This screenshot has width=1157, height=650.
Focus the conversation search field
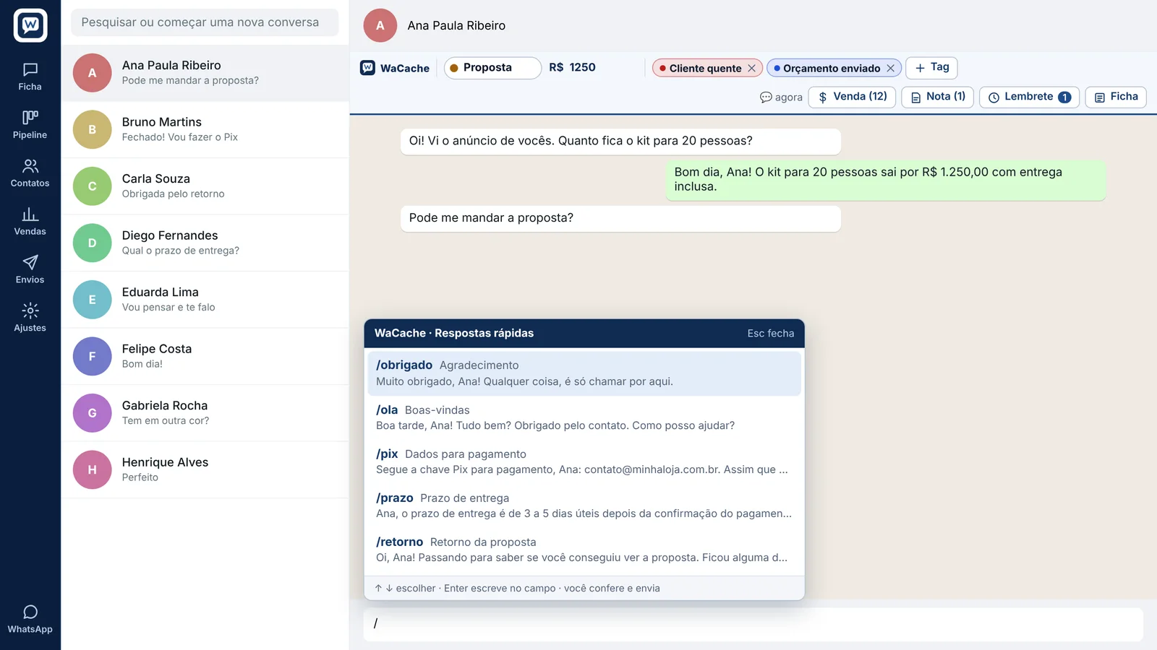(x=205, y=22)
